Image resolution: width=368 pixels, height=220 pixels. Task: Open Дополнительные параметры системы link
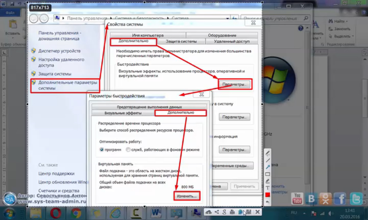pyautogui.click(x=68, y=85)
